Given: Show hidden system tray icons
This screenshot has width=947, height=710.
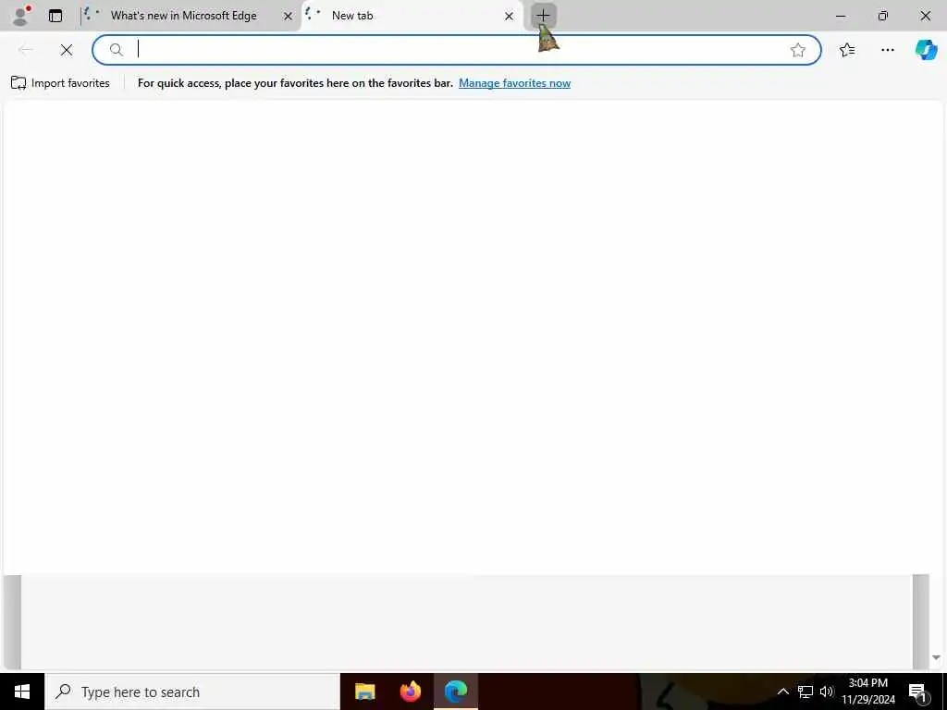Looking at the screenshot, I should tap(782, 692).
